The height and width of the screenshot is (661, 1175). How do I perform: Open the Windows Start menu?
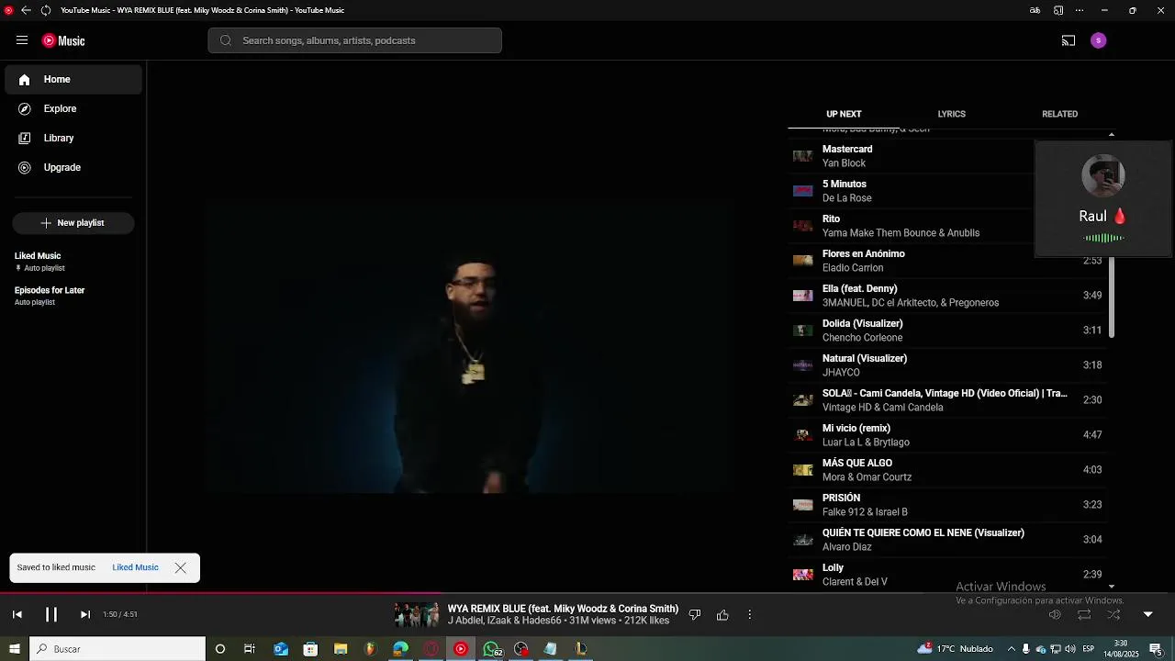click(15, 649)
